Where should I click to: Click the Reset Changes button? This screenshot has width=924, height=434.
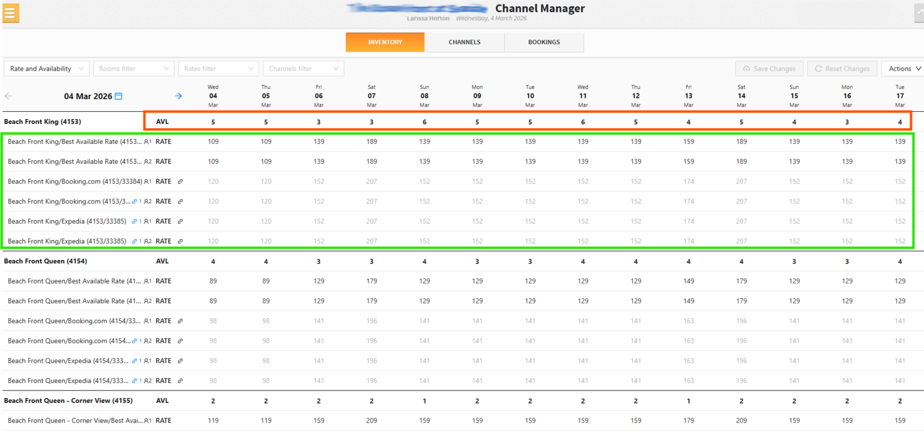point(842,68)
